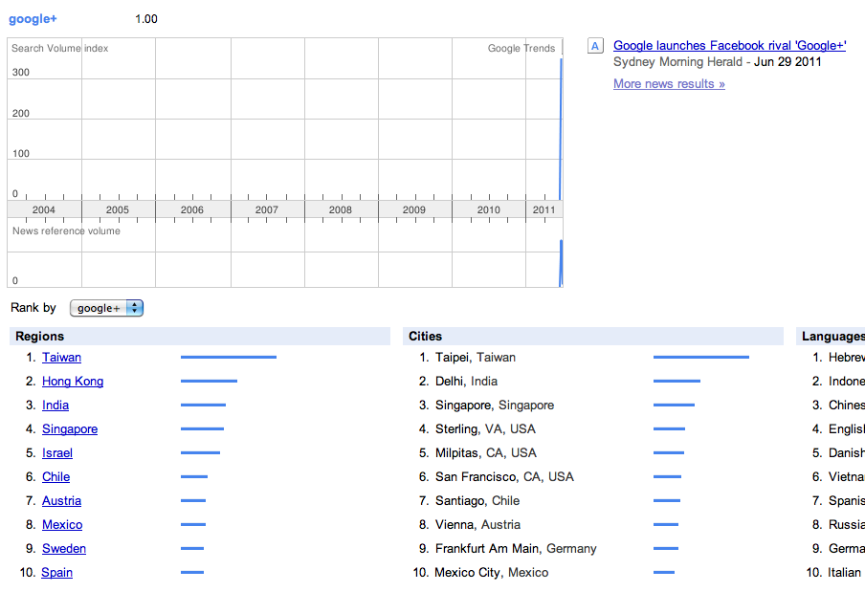Screen dimensions: 865x592
Task: Click 'Mexico City, Mexico' city entry
Action: coord(492,572)
